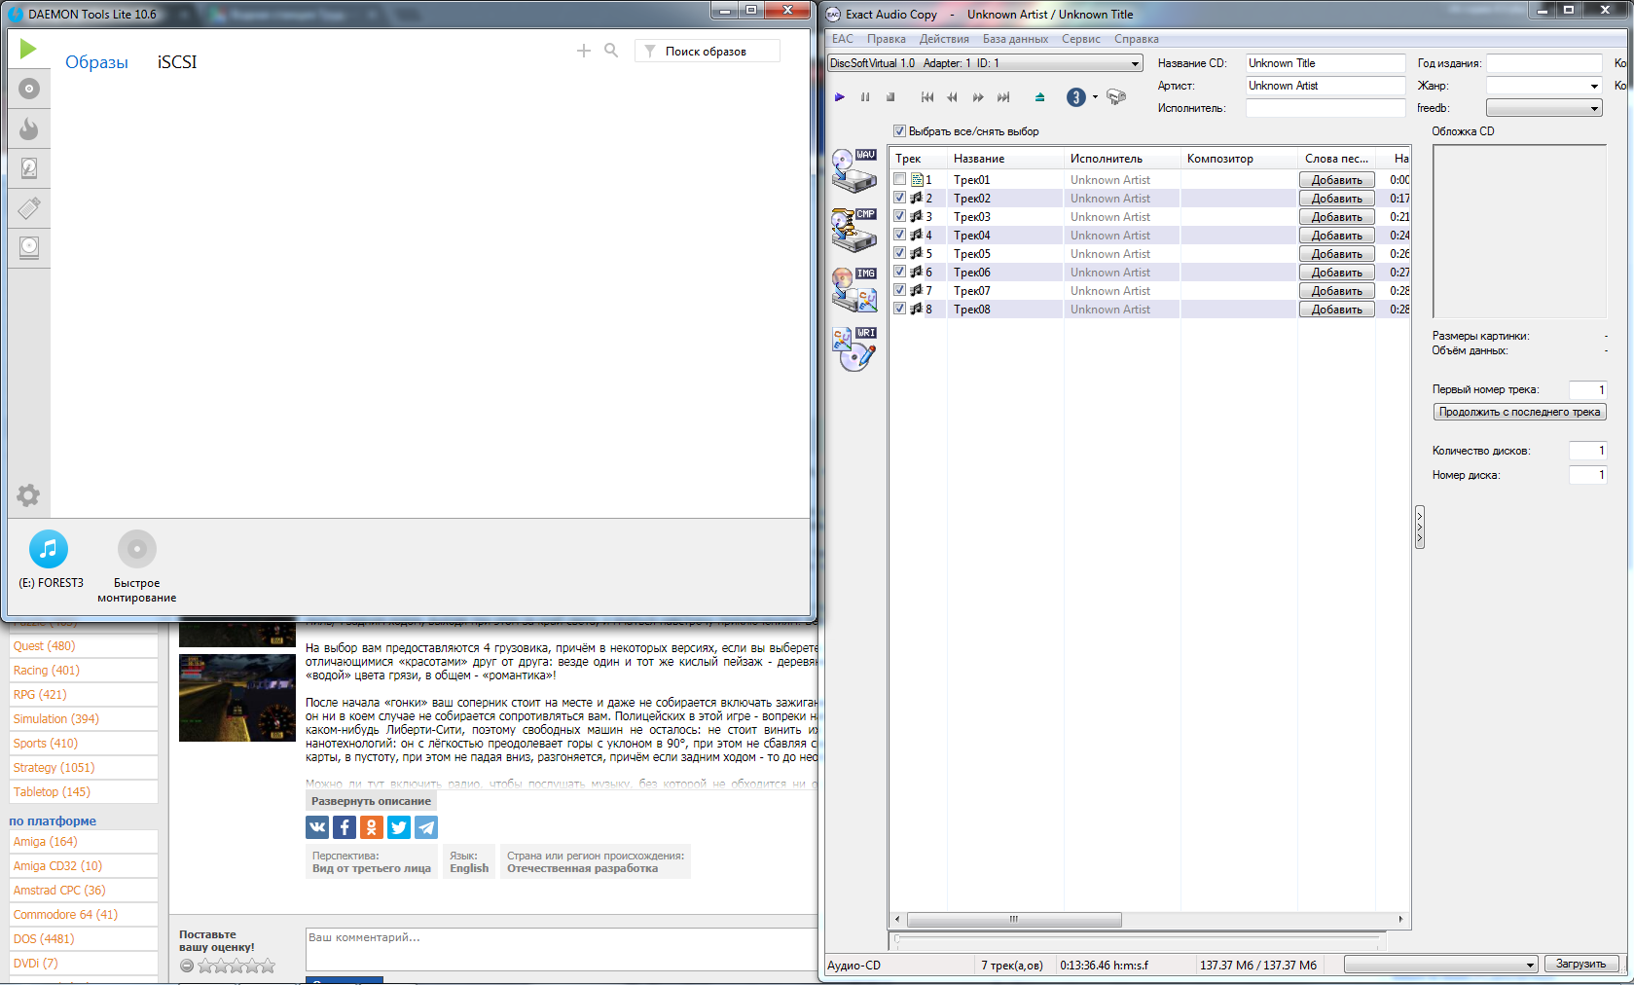Click the WRI write CD icon
Viewport: 1634px width, 985px height.
[854, 348]
